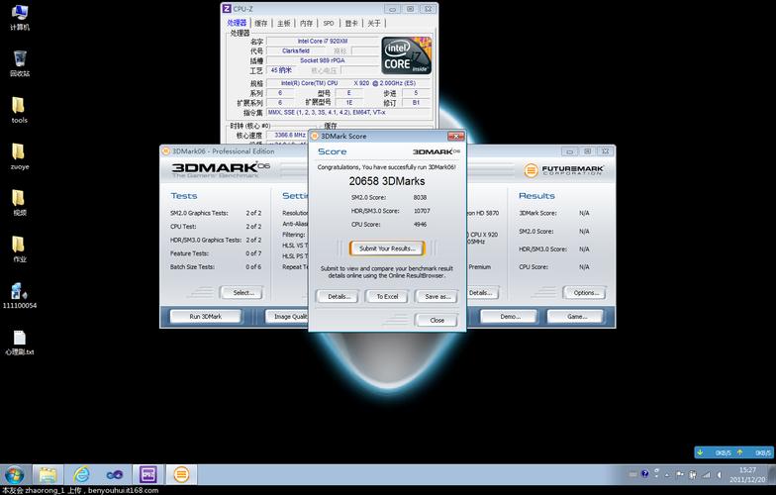
Task: Click the 20658 3DMarks score text
Action: click(x=387, y=181)
